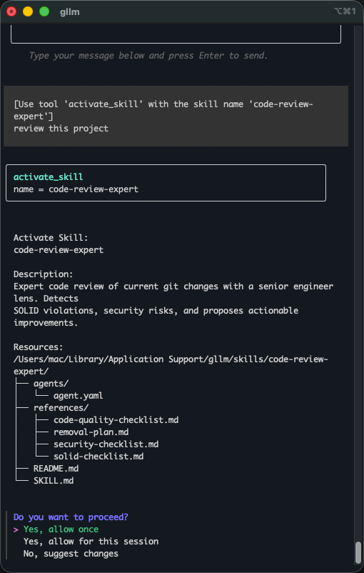Viewport: 364px width, 573px height.
Task: Choose 'Yes, allow for this session'
Action: pyautogui.click(x=91, y=542)
